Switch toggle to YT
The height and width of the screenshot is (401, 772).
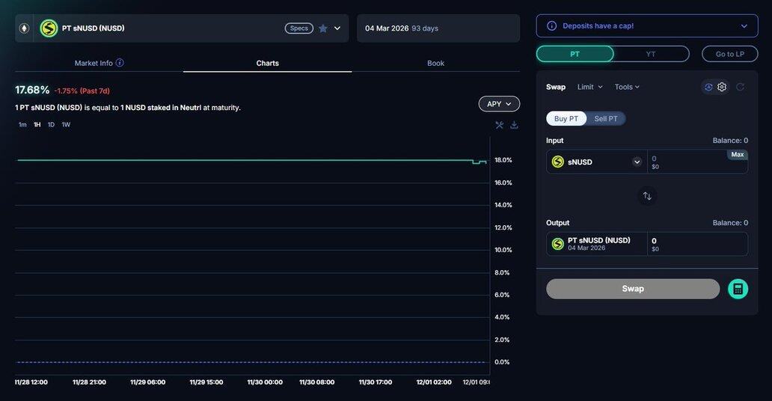[651, 54]
